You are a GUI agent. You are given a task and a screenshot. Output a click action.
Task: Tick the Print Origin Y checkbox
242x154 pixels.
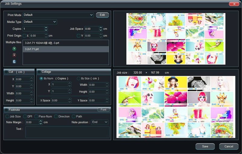pyautogui.click(x=79, y=36)
